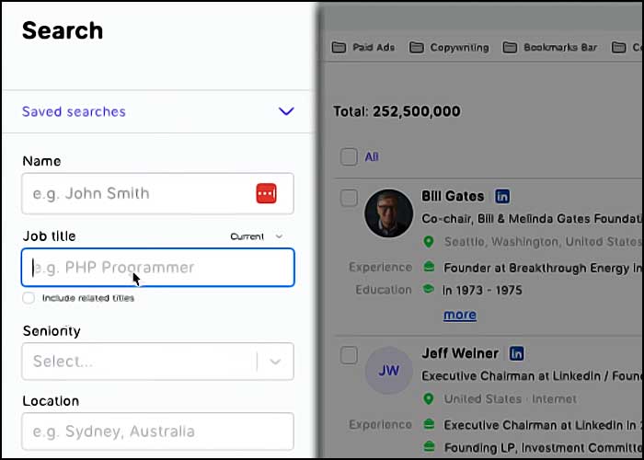Open Bill Gates' LinkedIn icon
The width and height of the screenshot is (644, 460).
pos(502,196)
